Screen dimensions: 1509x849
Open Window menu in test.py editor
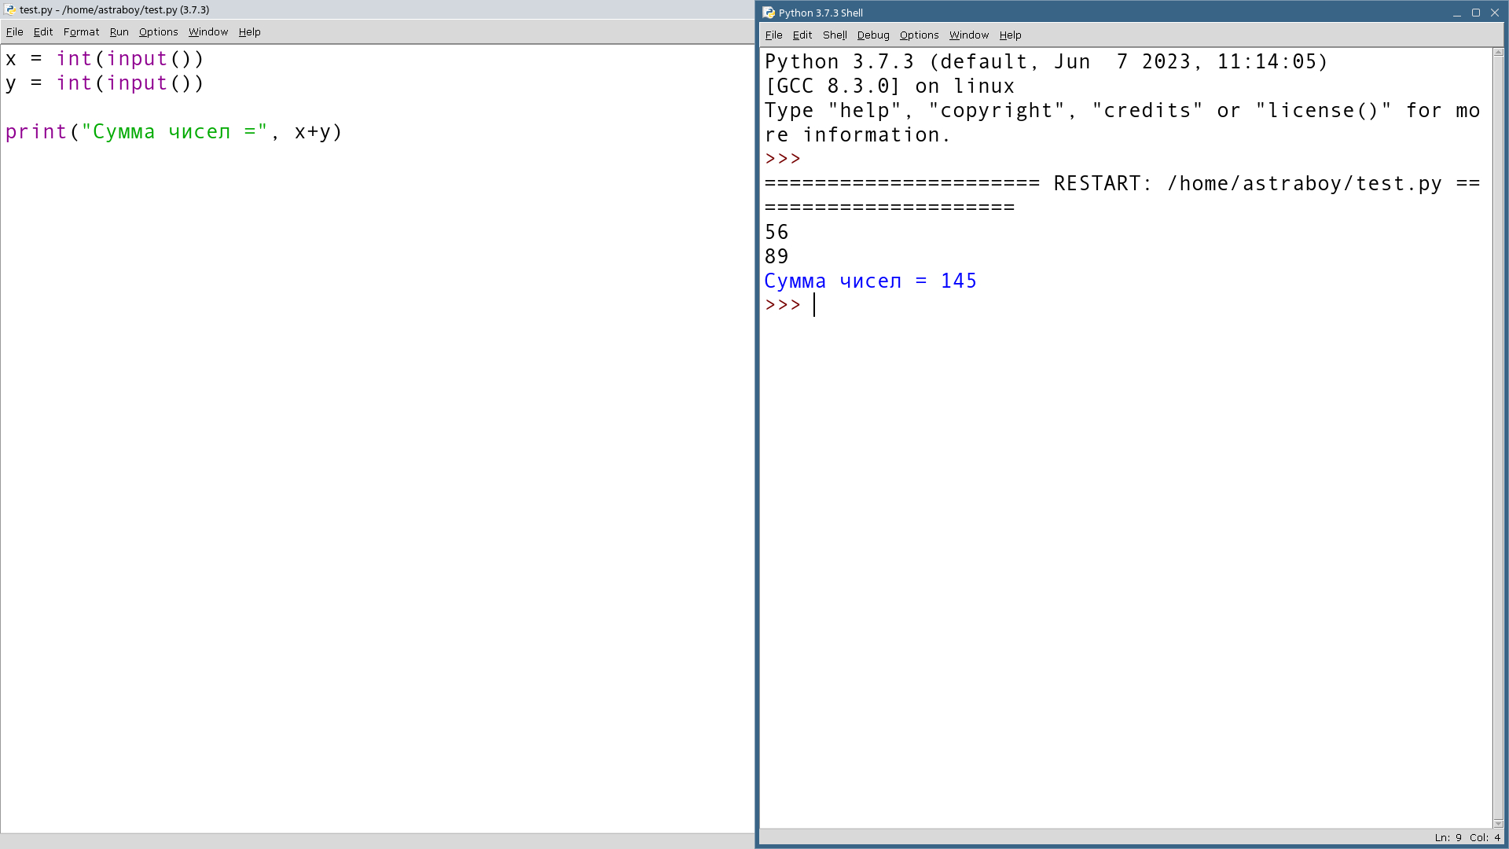(208, 32)
